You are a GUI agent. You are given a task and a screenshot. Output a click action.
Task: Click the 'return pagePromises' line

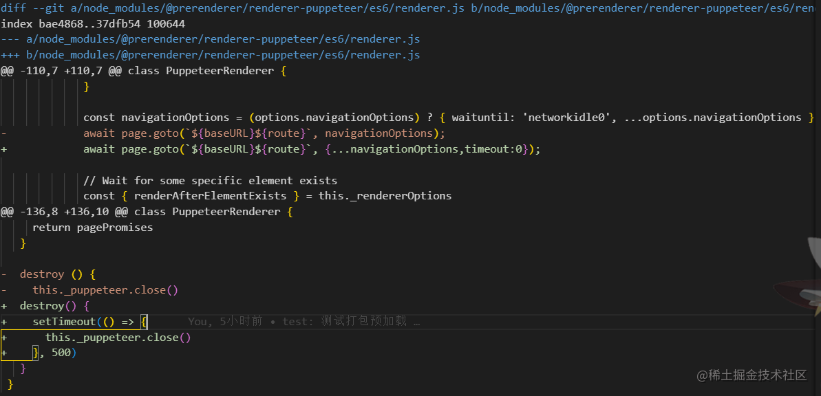93,227
